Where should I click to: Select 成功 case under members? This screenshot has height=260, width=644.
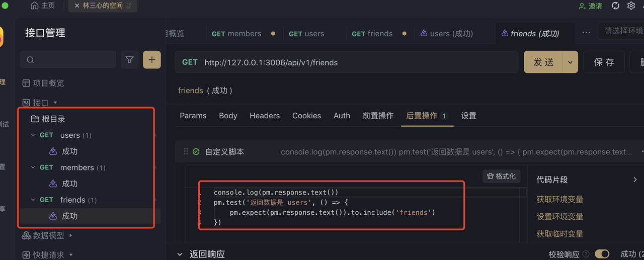pyautogui.click(x=70, y=184)
